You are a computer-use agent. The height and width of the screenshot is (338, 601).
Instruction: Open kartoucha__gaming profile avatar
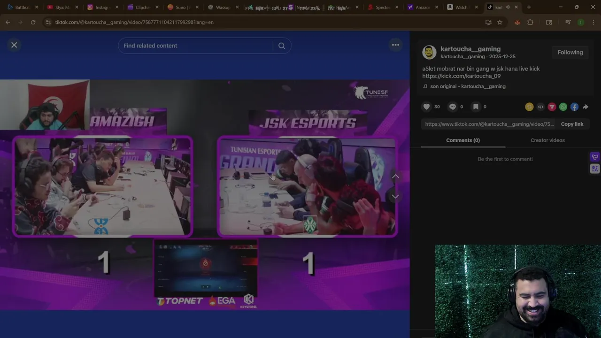click(x=429, y=52)
